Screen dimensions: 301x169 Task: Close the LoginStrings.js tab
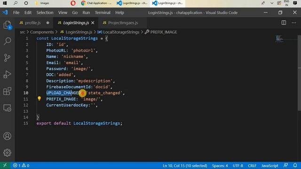click(93, 23)
